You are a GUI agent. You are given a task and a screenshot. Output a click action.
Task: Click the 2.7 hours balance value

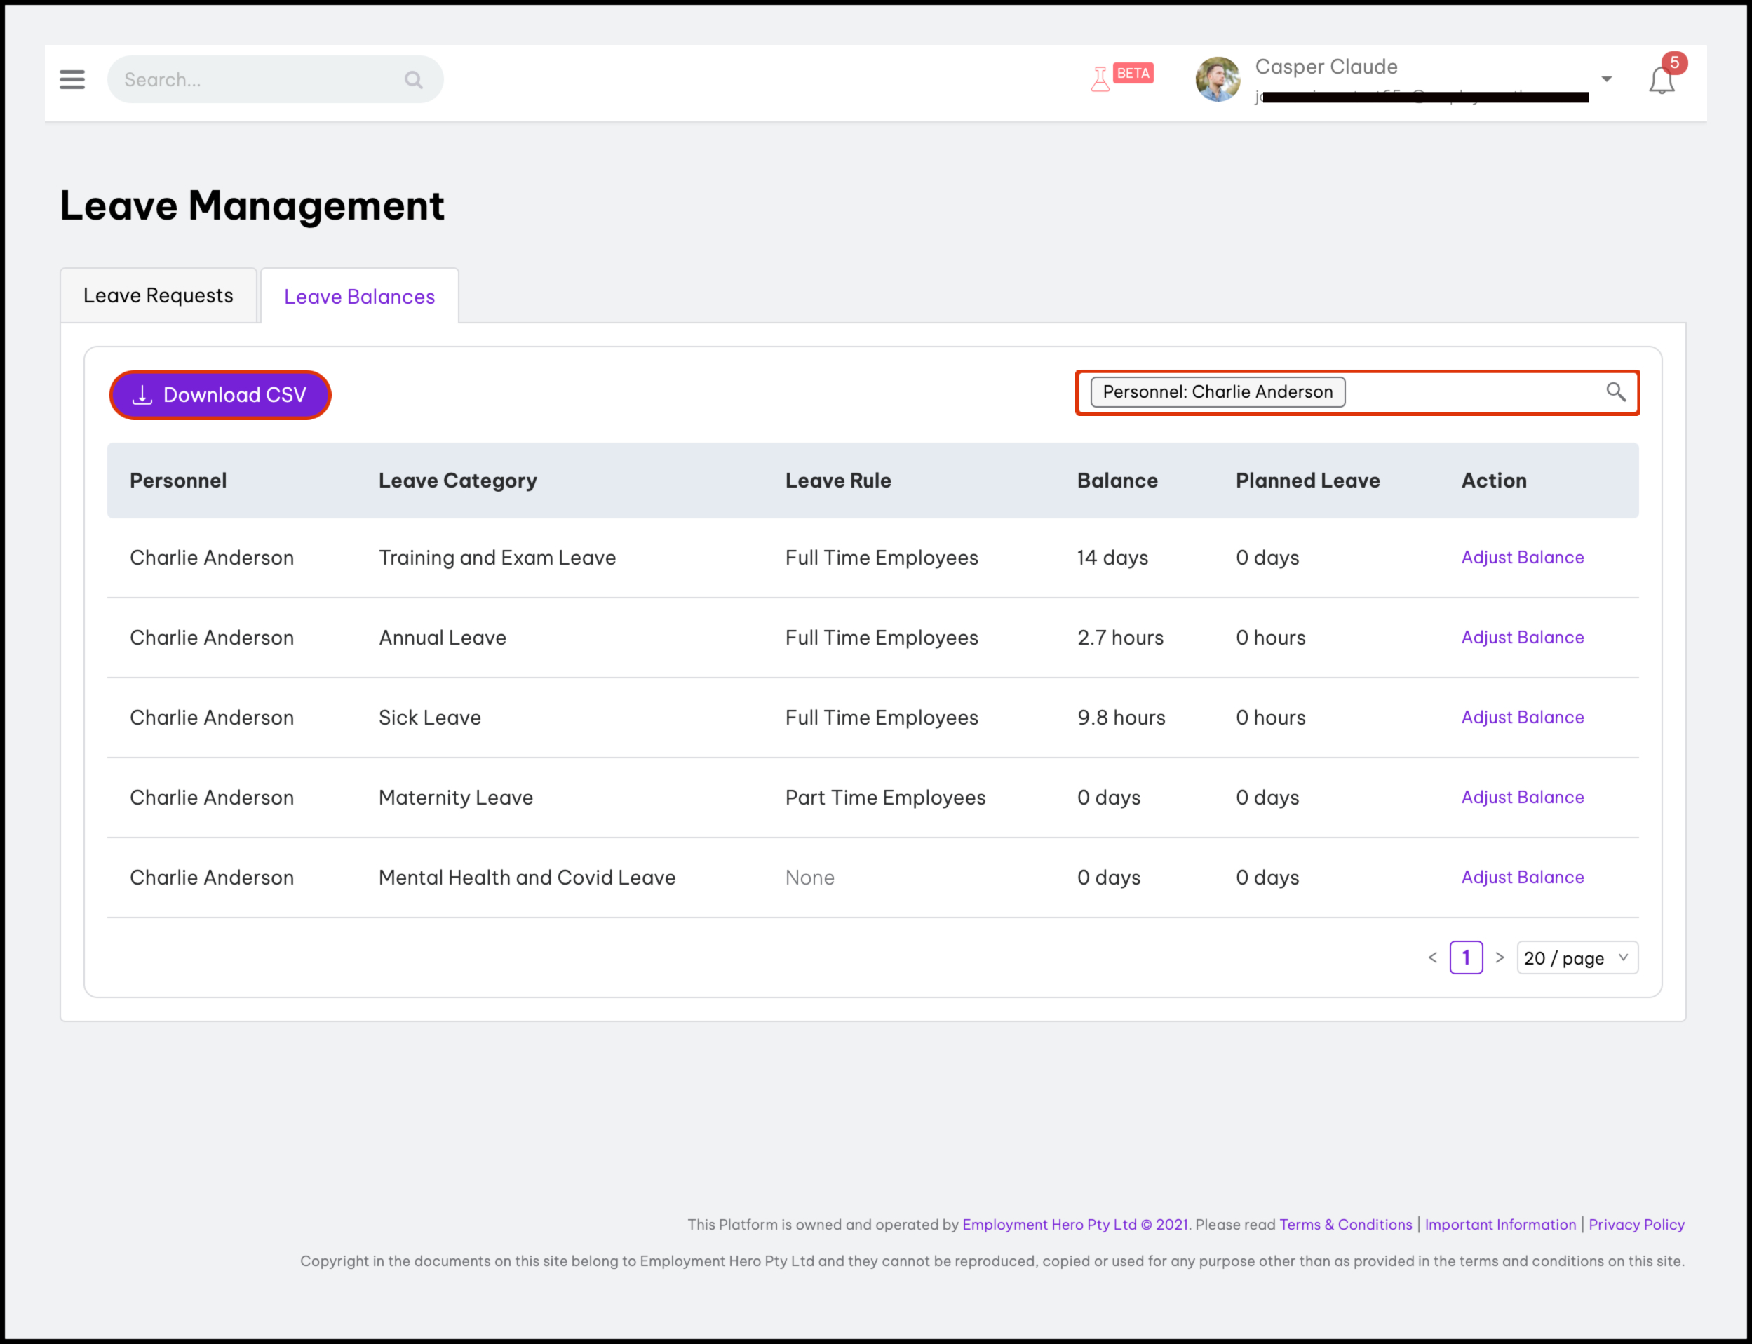point(1120,638)
